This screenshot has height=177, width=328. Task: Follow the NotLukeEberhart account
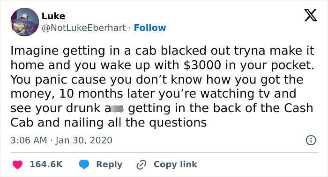tap(150, 28)
